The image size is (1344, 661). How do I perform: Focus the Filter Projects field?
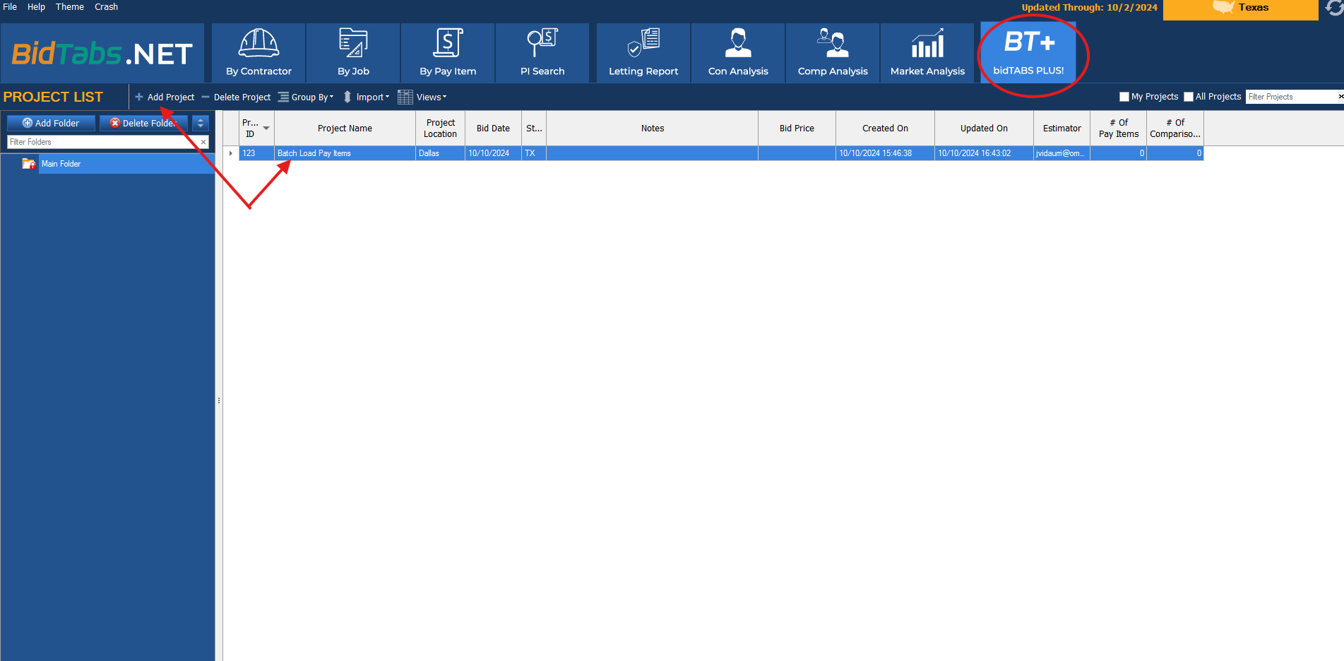pos(1290,97)
